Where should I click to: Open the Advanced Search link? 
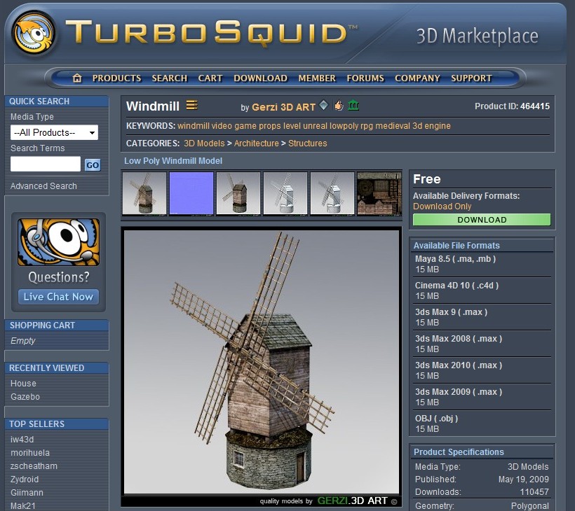click(x=43, y=186)
